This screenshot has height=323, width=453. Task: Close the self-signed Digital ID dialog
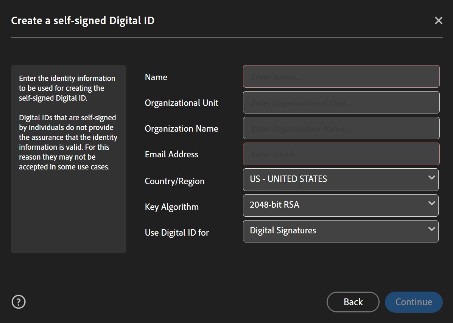coord(438,20)
